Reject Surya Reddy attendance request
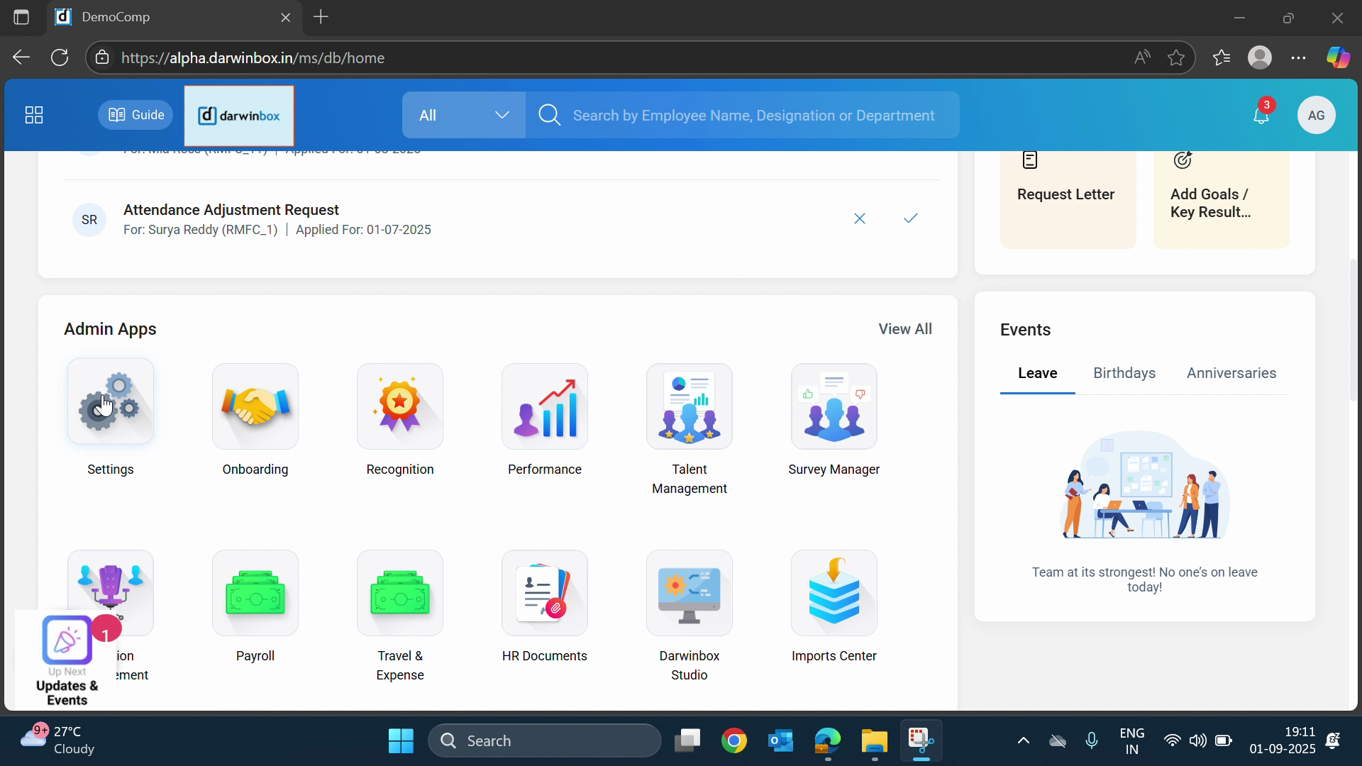The image size is (1362, 766). coord(860,218)
